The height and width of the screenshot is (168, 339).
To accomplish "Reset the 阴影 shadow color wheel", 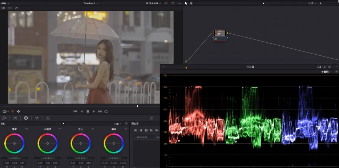I will click(x=27, y=129).
